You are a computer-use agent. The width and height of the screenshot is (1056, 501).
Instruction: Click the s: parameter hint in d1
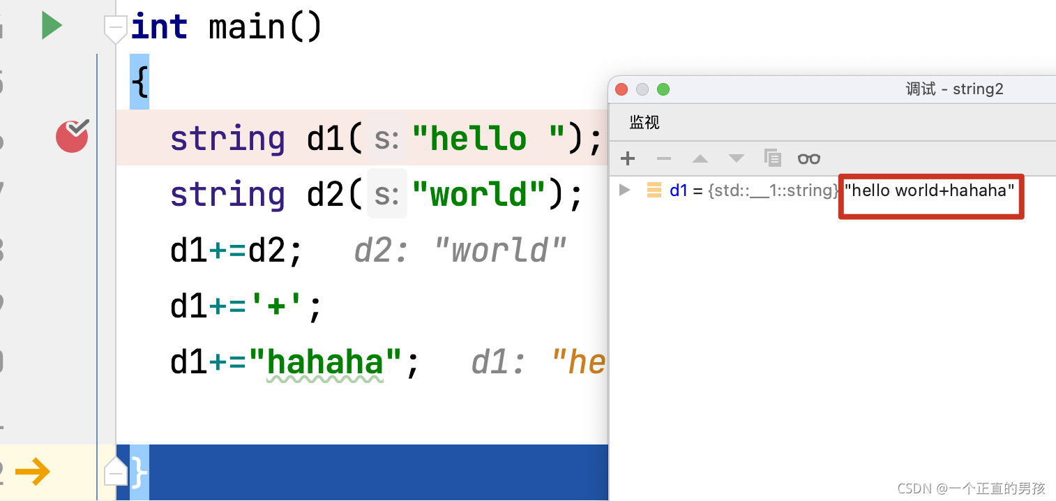(386, 139)
